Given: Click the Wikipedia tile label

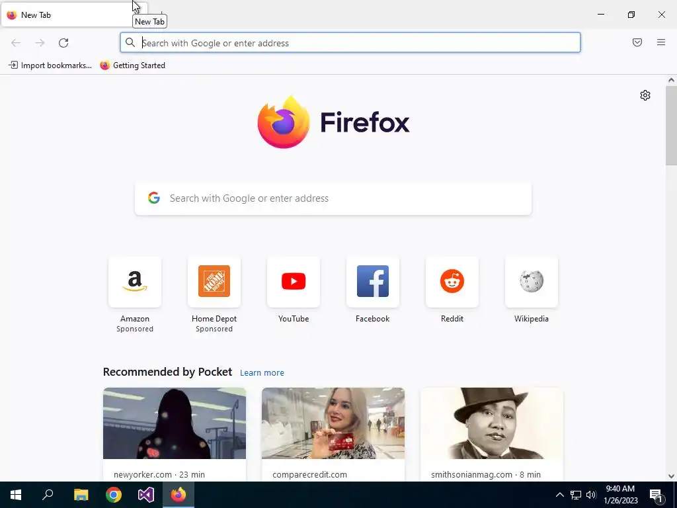Looking at the screenshot, I should coord(532,319).
